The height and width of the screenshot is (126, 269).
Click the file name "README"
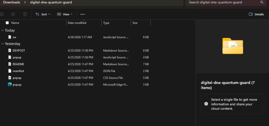[18, 64]
